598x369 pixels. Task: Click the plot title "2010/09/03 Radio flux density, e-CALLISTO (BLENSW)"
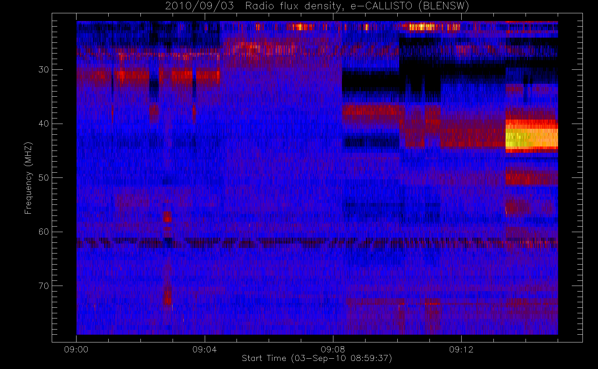pyautogui.click(x=317, y=6)
